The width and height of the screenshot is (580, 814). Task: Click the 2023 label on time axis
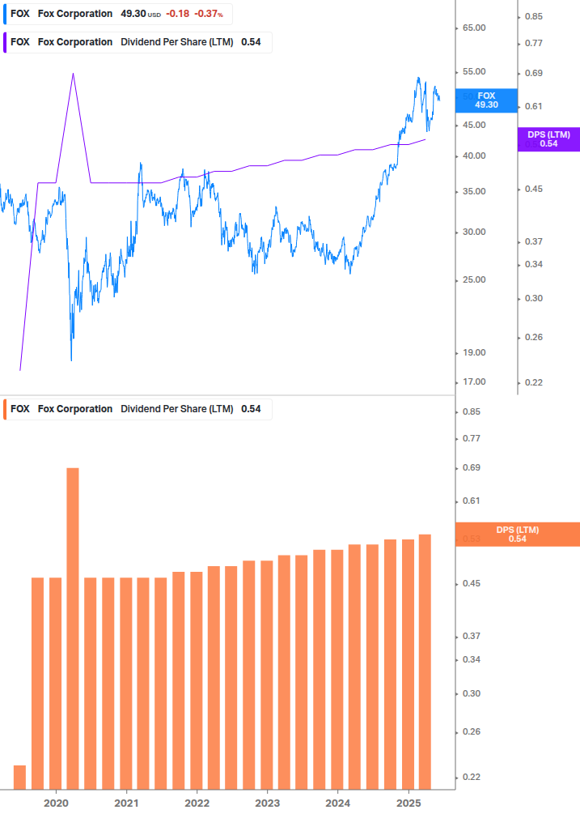268,803
